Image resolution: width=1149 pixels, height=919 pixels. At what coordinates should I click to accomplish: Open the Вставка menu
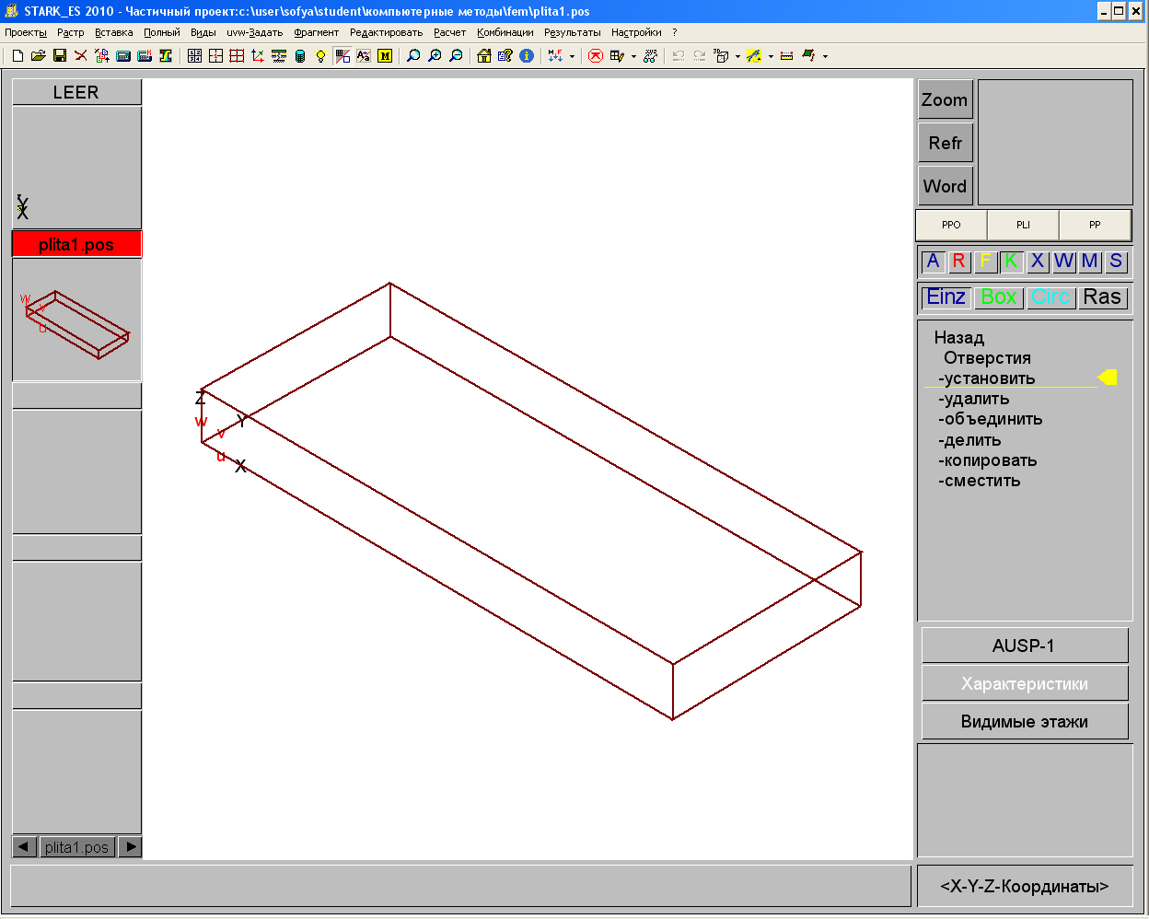coord(114,32)
